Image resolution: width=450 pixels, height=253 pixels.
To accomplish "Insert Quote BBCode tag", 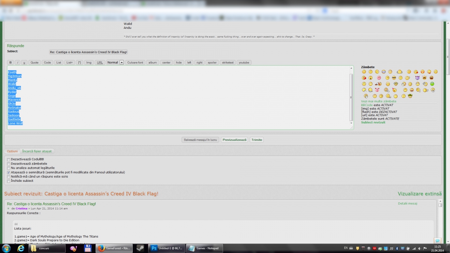I will click(x=34, y=63).
